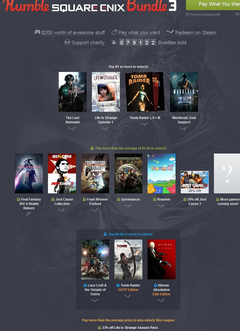The width and height of the screenshot is (240, 331).
Task: Click the Pay more than the average price coupon heading
Action: tap(128, 320)
